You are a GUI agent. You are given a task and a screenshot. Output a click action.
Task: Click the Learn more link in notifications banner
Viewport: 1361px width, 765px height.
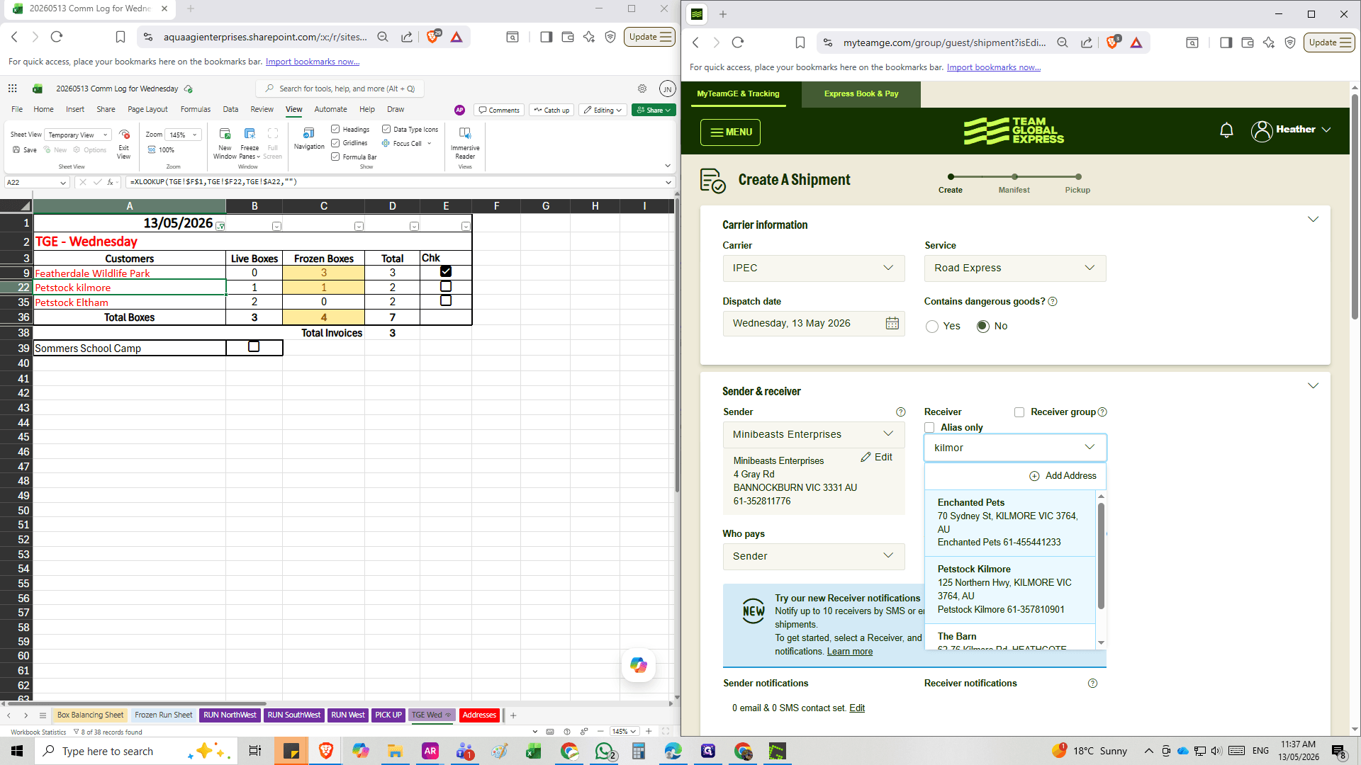850,652
